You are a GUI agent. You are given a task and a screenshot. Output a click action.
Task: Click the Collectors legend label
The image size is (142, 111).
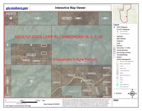120,41
